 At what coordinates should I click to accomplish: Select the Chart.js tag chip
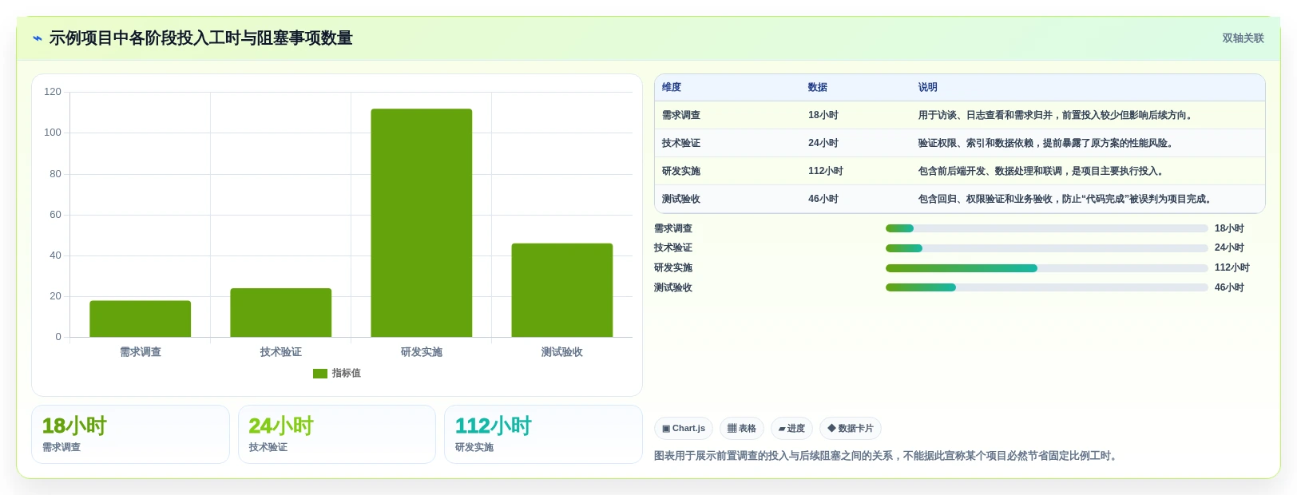pyautogui.click(x=684, y=429)
